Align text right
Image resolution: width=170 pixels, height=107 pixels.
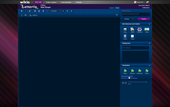pyautogui.click(x=71, y=11)
